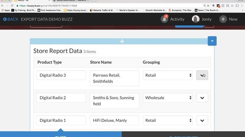Open the https://buzzy.buzz/ bookmark

click(x=76, y=10)
